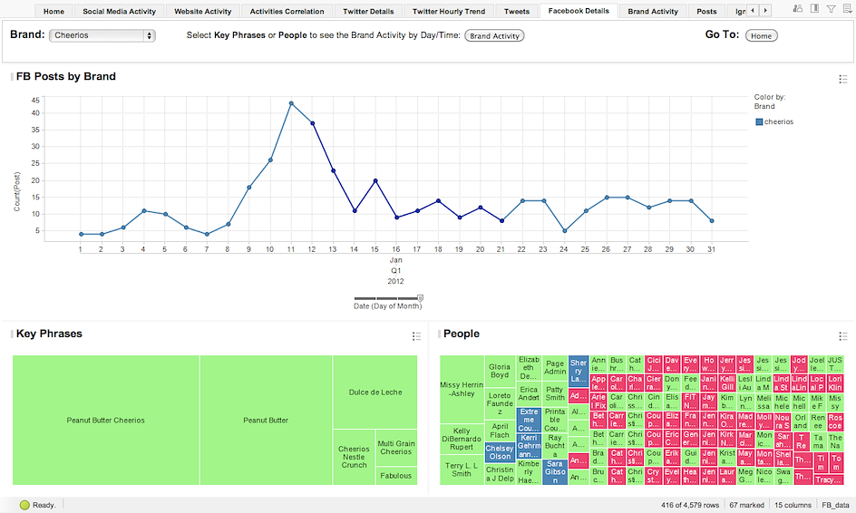
Task: Select Missy Herrin-Ashley people tile
Action: [x=462, y=389]
